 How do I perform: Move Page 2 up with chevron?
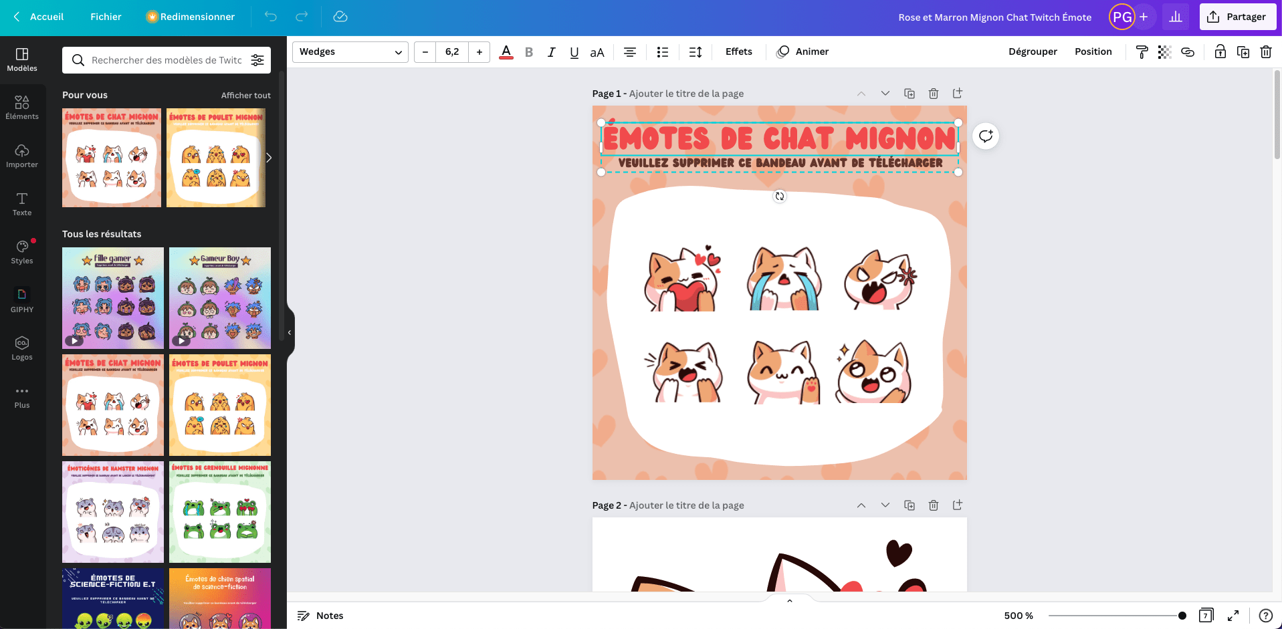pos(861,505)
